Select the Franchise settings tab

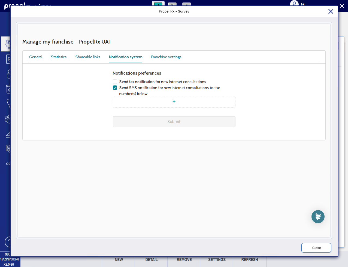[166, 57]
